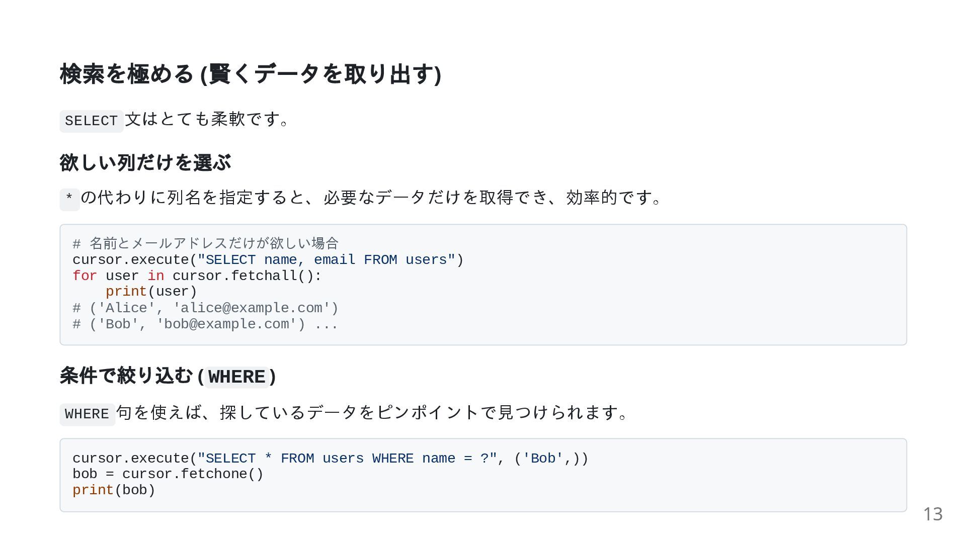This screenshot has height=543, width=966.
Task: Click the heading 欲しい列だけを選ぶ
Action: click(x=145, y=162)
